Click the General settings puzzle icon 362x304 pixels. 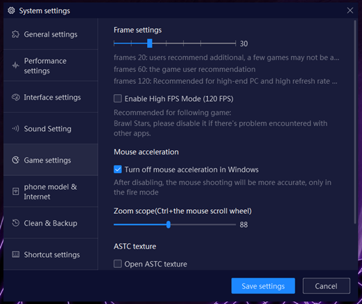click(15, 34)
